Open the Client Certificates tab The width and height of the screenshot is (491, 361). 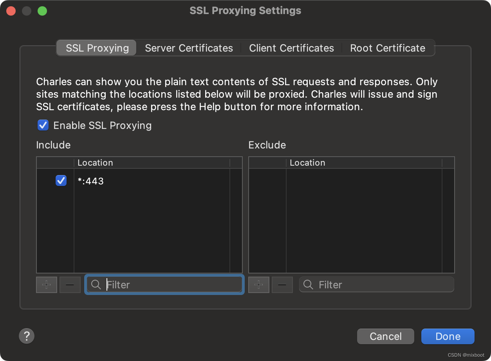(292, 48)
